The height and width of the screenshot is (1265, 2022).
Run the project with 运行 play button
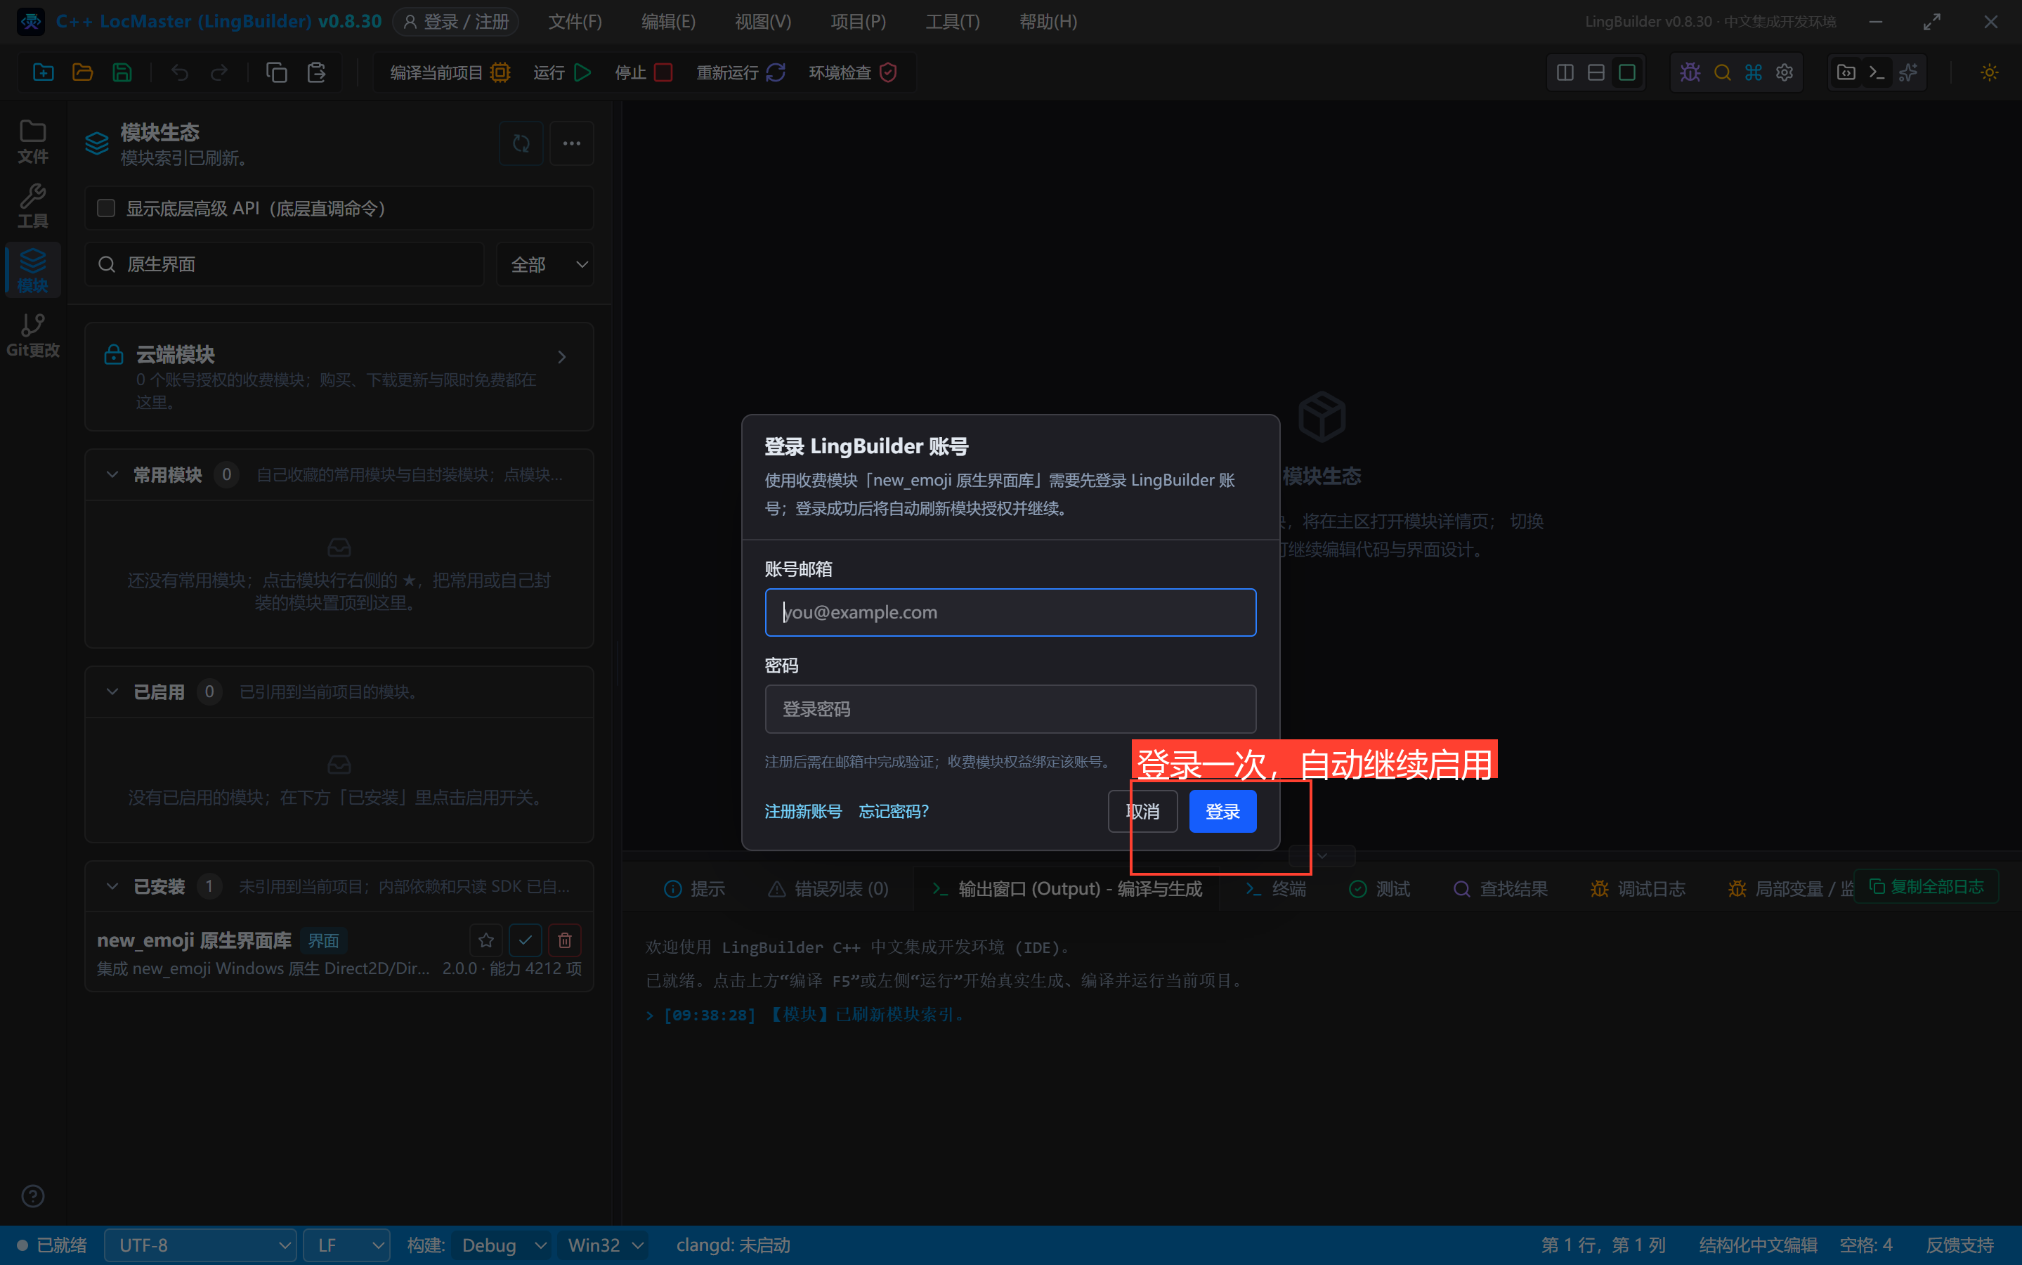pos(562,73)
